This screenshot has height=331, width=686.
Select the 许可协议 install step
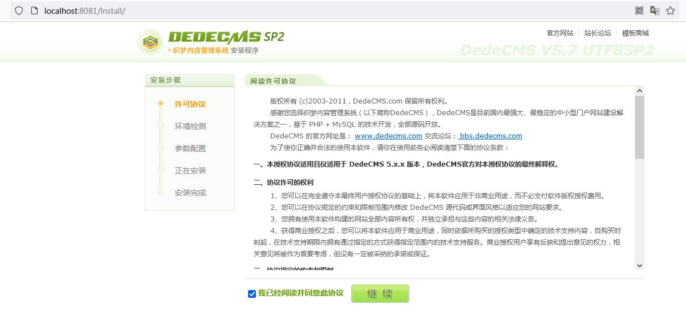[x=190, y=104]
